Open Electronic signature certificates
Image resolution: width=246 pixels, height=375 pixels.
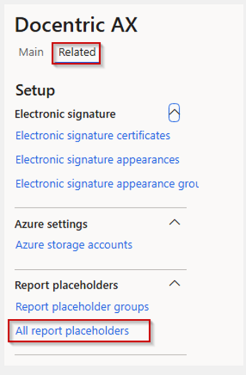coord(93,135)
